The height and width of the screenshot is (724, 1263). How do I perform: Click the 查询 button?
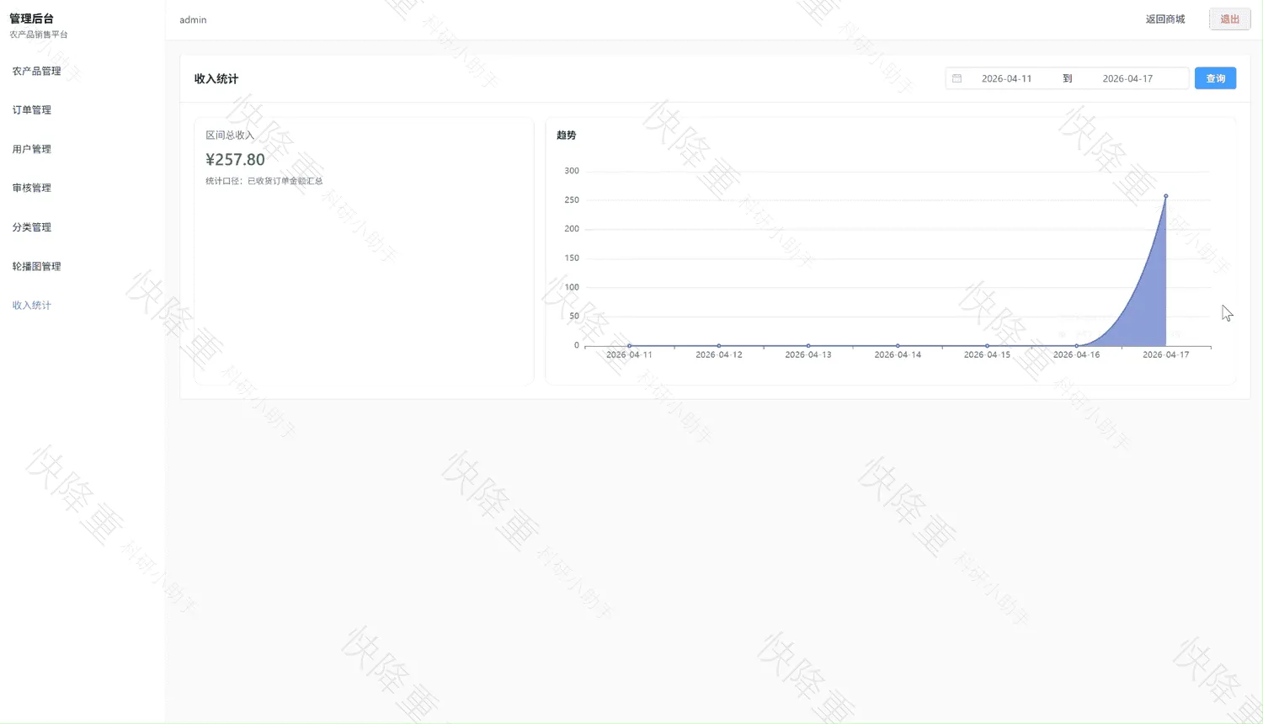tap(1215, 78)
